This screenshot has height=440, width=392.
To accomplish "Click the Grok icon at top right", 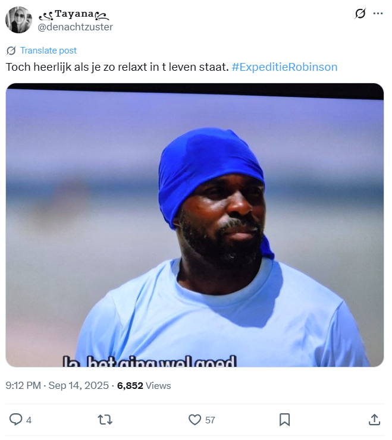I will point(360,13).
